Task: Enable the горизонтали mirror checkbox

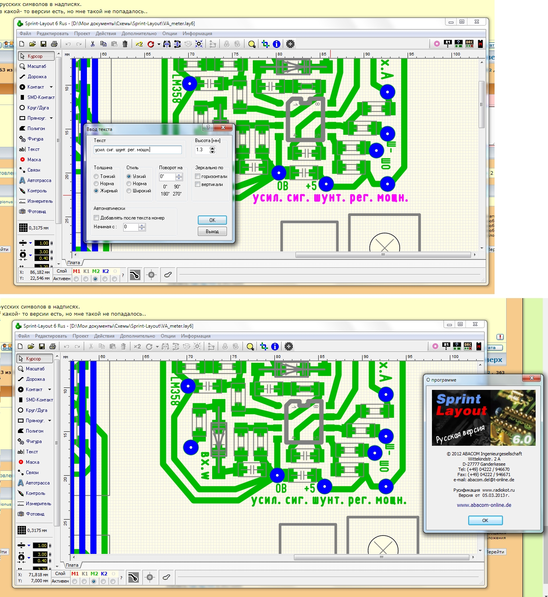Action: coord(197,176)
